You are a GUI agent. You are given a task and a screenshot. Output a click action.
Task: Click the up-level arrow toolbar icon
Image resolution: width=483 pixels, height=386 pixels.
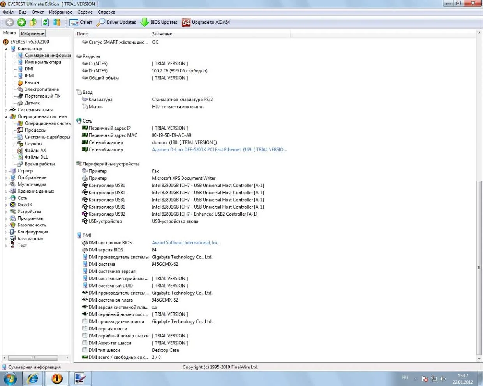[x=33, y=23]
